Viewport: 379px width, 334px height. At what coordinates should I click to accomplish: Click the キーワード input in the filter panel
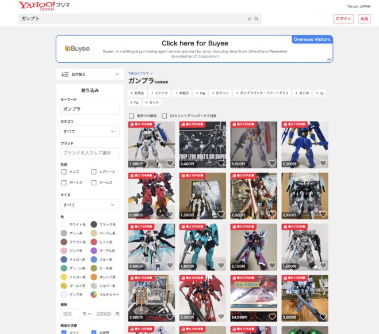(90, 109)
